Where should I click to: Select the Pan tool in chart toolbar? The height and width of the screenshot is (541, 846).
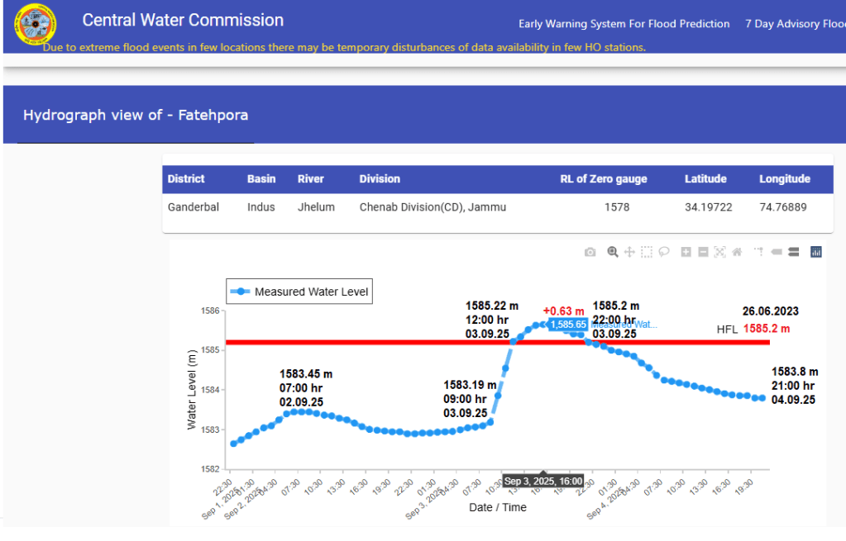click(629, 252)
